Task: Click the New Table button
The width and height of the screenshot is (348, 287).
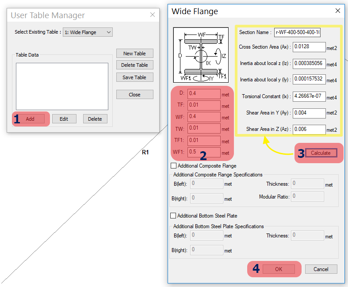Action: [134, 54]
